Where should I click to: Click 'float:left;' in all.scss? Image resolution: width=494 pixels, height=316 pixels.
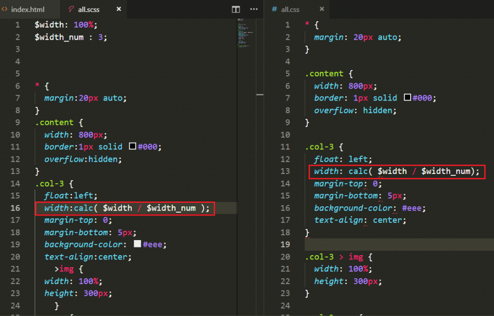(x=70, y=196)
